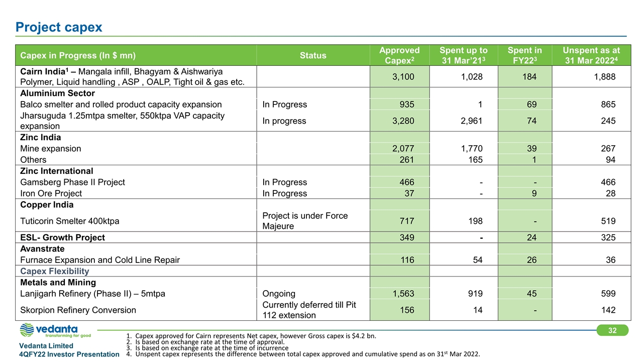Viewport: 643px width, 362px height.
Task: Select the Approved Capex column header
Action: click(399, 55)
